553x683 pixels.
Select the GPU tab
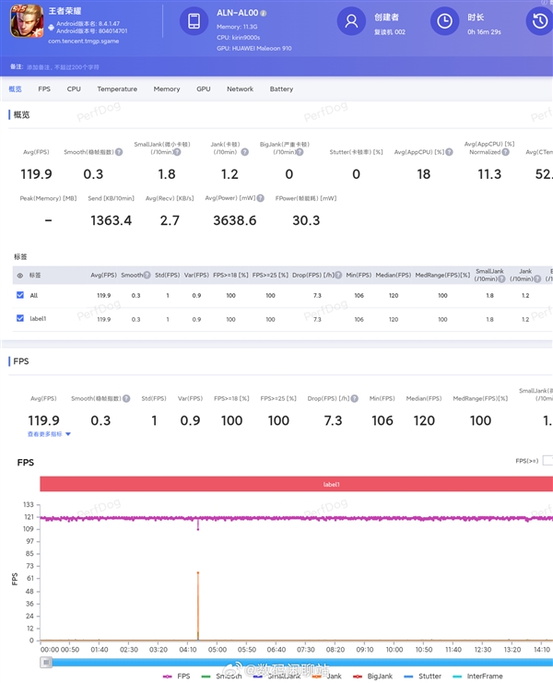pyautogui.click(x=203, y=89)
